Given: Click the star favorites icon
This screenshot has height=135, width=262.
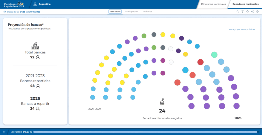Looking at the screenshot, I should (x=247, y=12).
